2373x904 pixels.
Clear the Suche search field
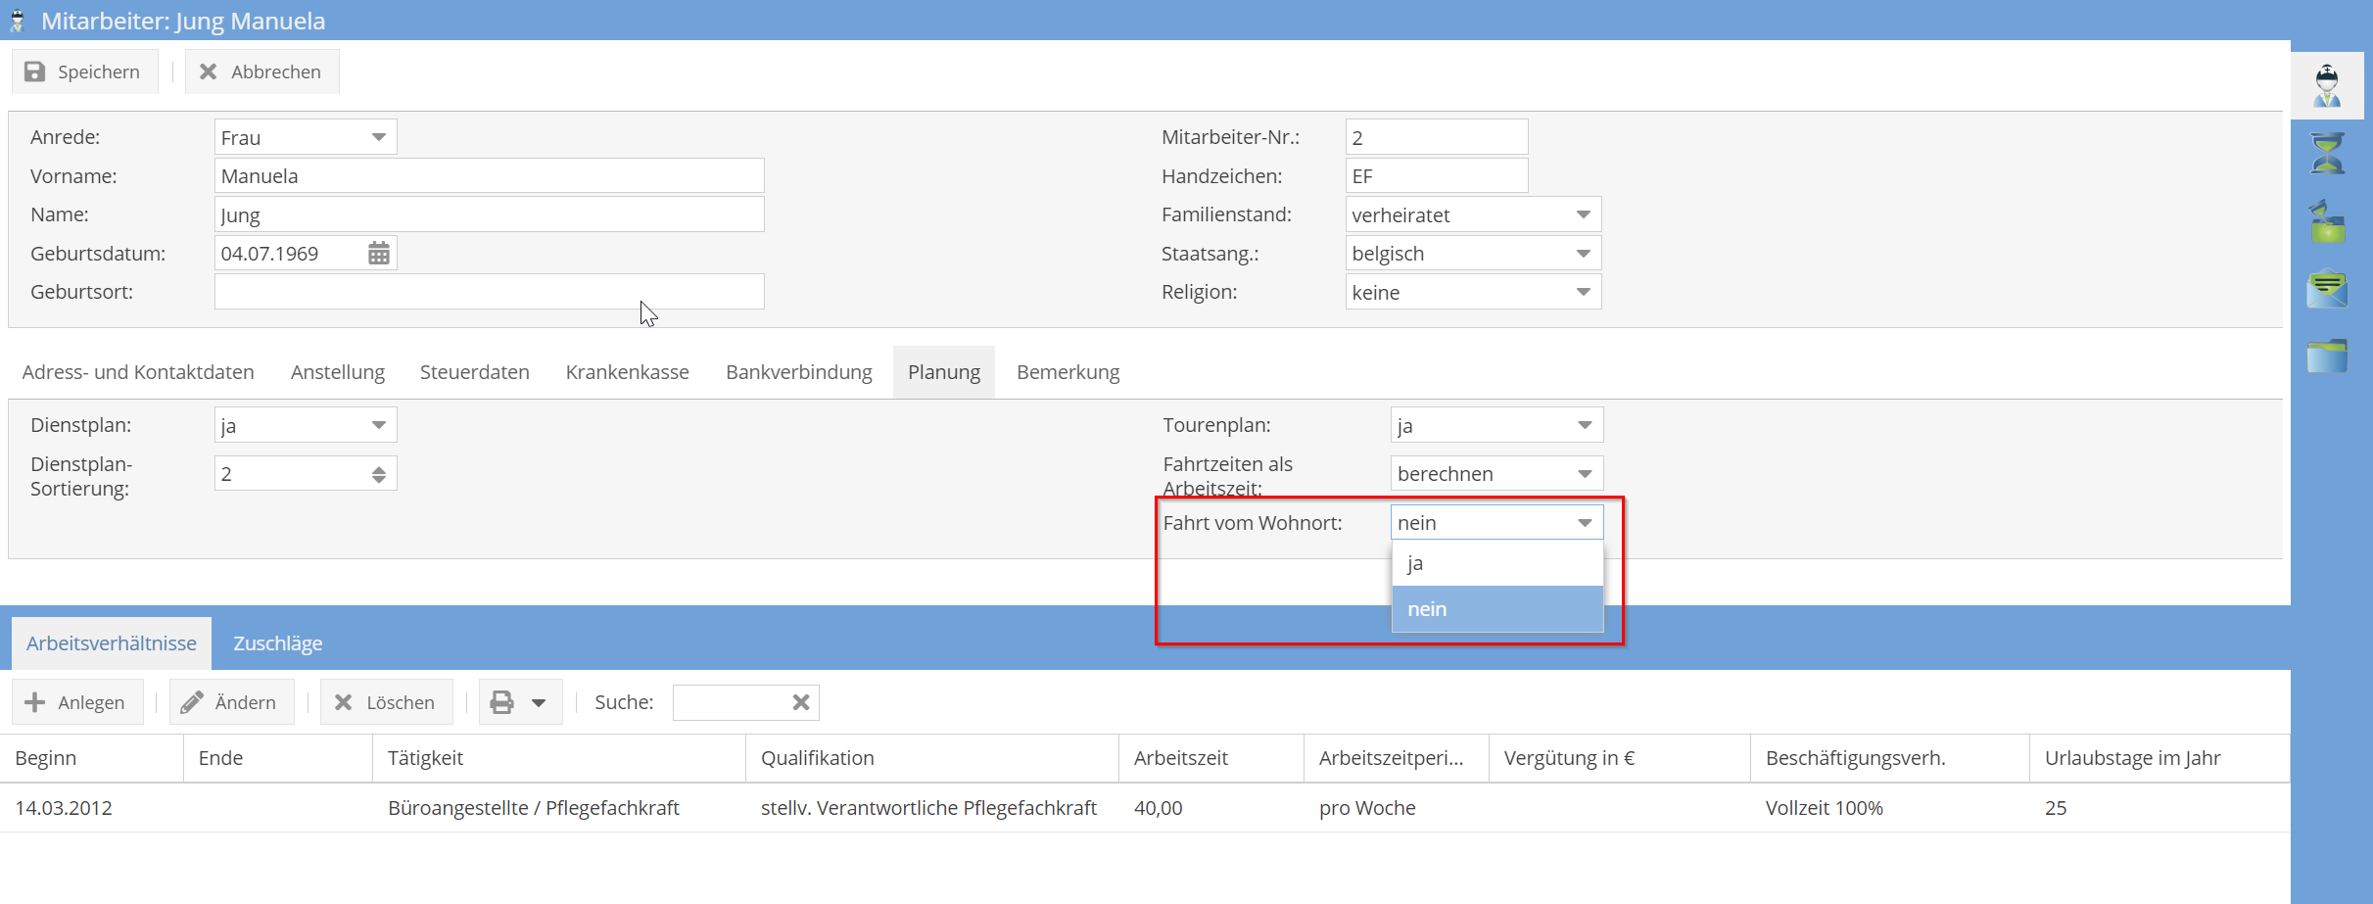tap(800, 702)
